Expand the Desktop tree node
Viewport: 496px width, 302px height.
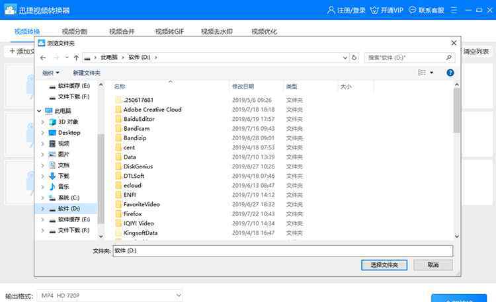pos(43,133)
